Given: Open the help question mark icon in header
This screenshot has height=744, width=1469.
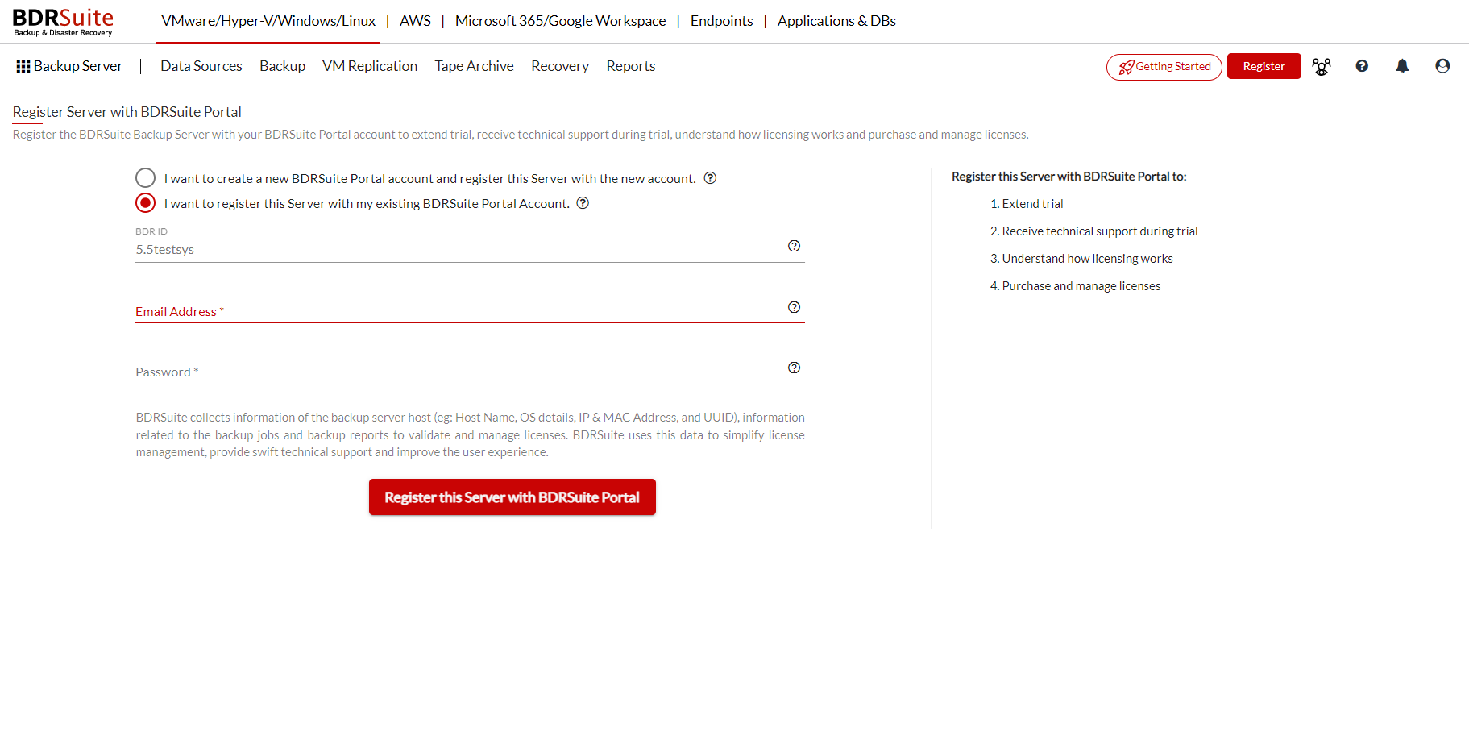Looking at the screenshot, I should [1362, 66].
